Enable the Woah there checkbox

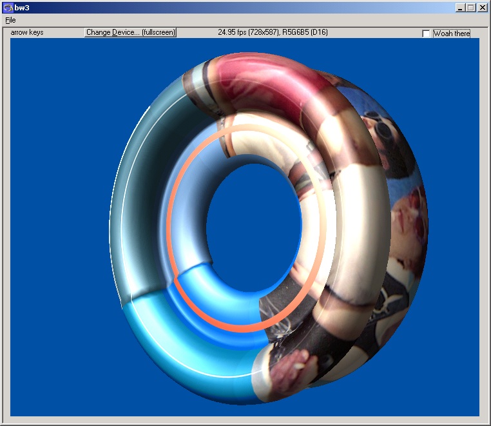(426, 34)
